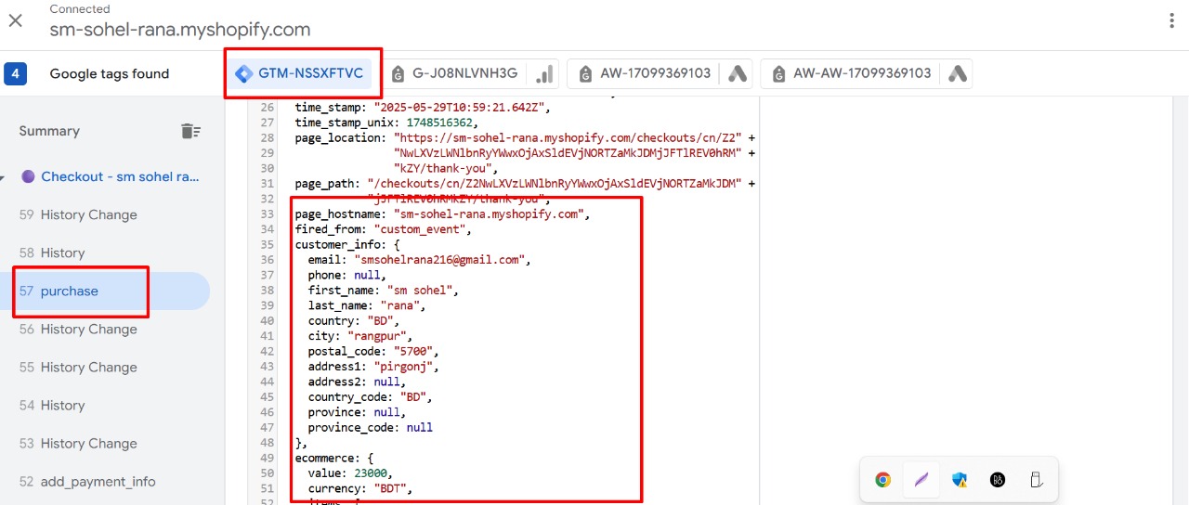The image size is (1189, 505).
Task: Select Checkout - sm sohel ra... page entry
Action: click(x=120, y=176)
